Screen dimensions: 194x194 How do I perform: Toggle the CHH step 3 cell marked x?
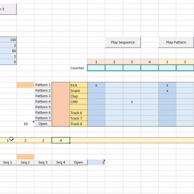132,102
